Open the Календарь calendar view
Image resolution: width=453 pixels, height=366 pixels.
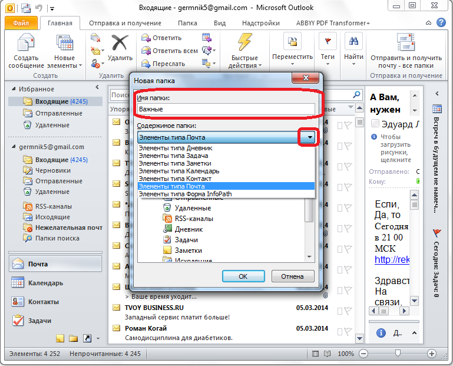point(55,283)
